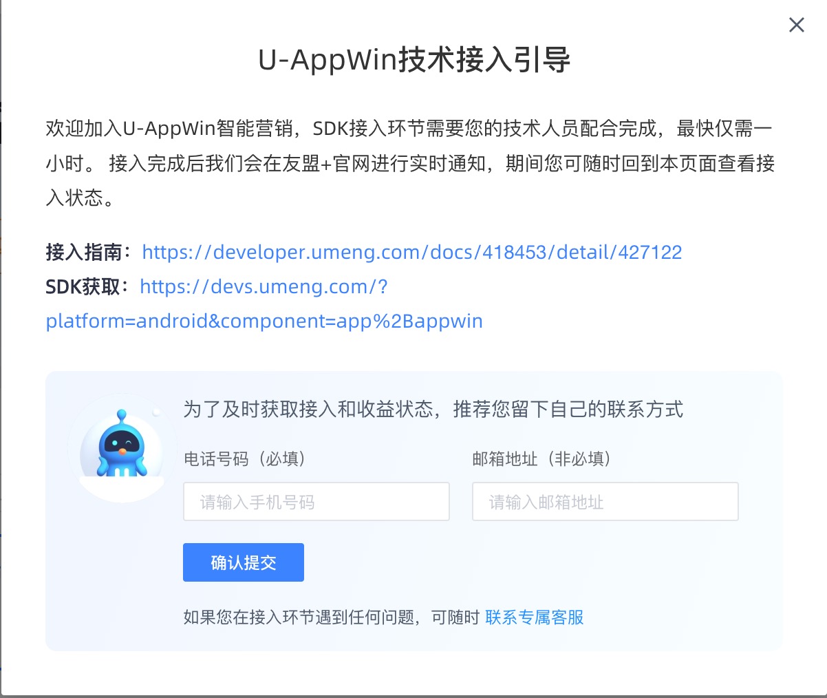
Task: Click the 邮箱地址（非必填）field label
Action: 541,459
